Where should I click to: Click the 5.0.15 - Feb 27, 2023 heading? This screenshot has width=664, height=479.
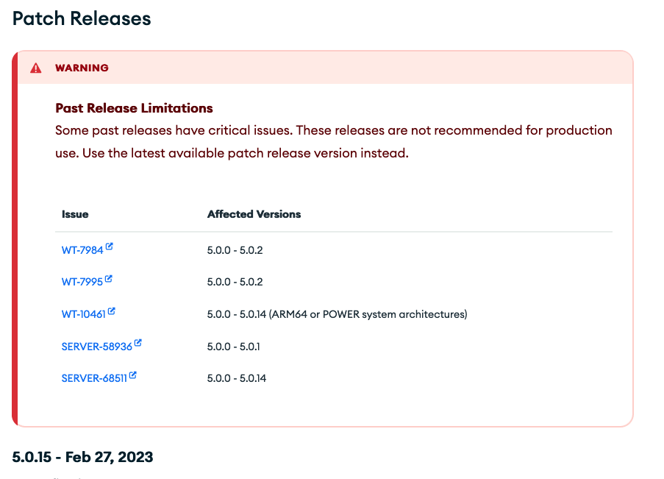[83, 457]
